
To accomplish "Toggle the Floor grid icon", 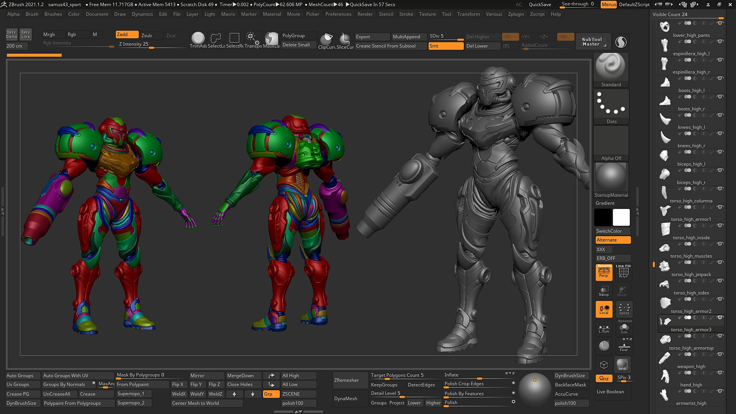I will pyautogui.click(x=624, y=346).
